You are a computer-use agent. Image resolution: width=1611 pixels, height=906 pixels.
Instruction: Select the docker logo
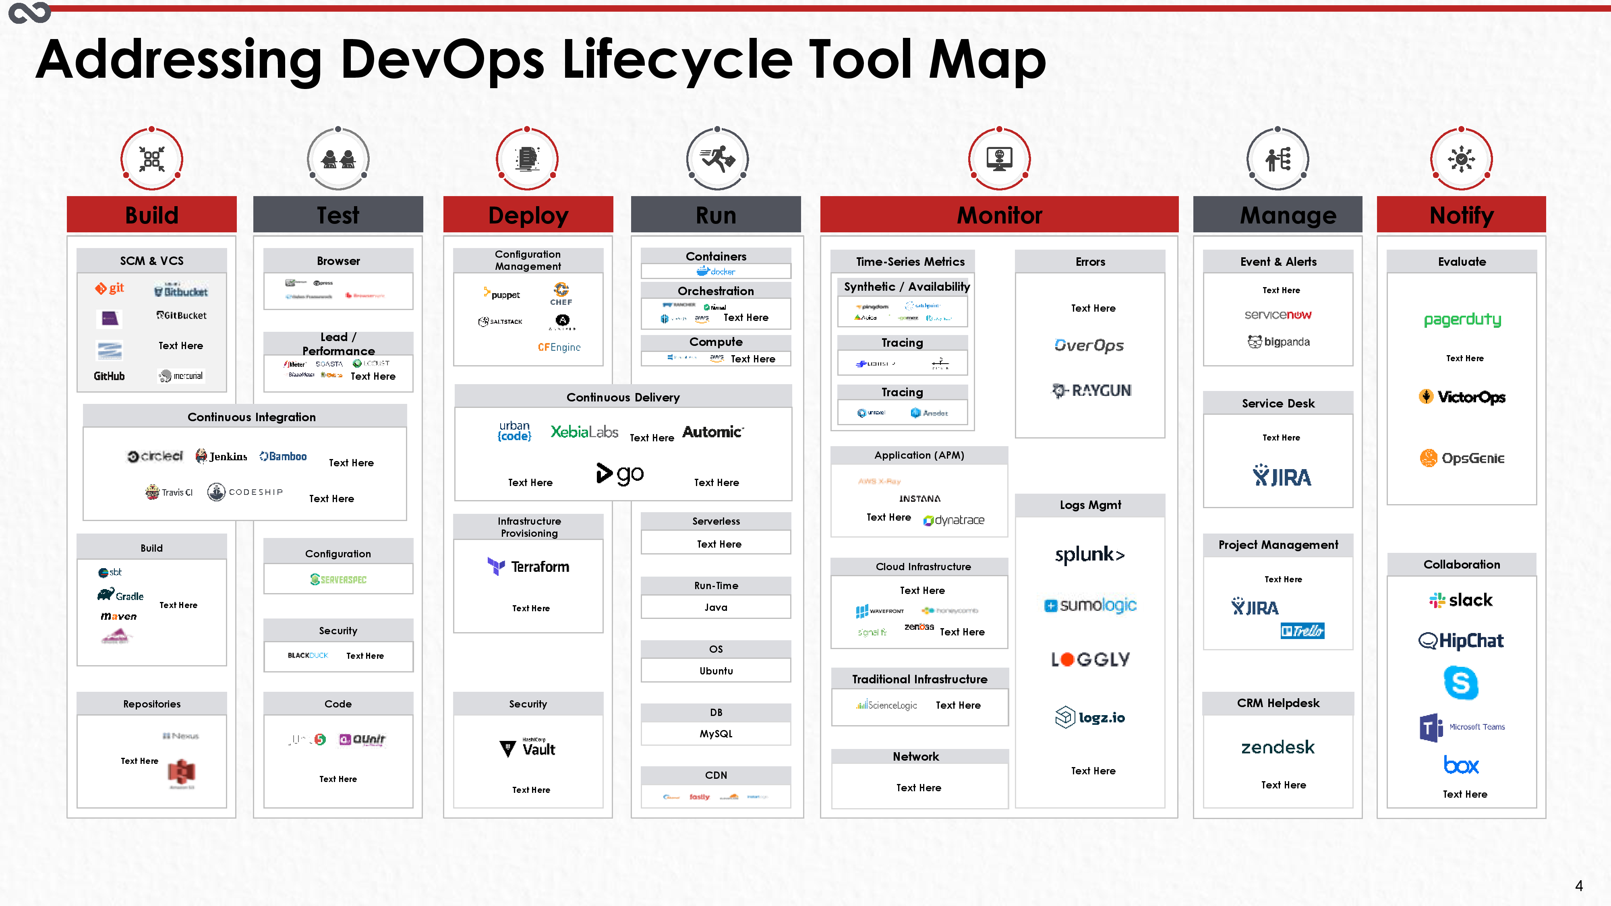click(716, 271)
